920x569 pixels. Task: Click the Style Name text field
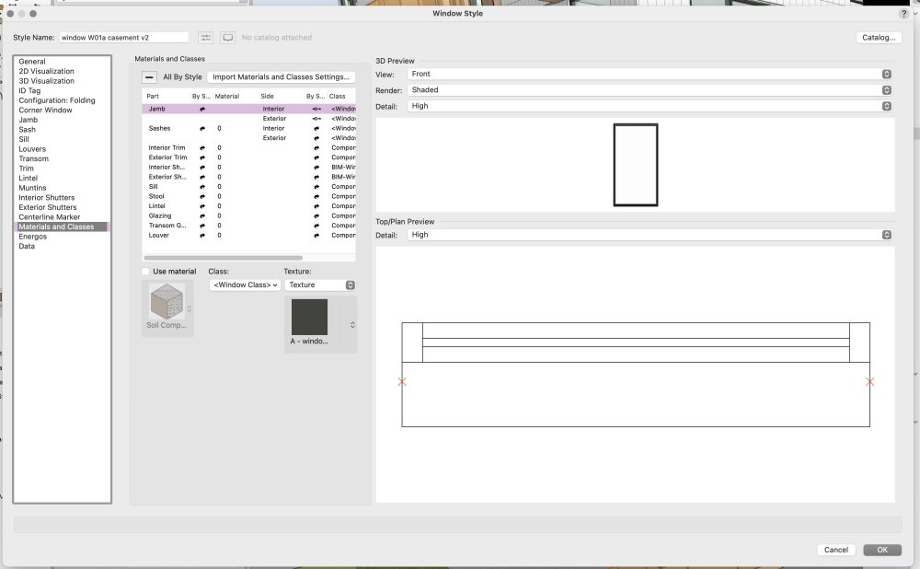tap(123, 38)
